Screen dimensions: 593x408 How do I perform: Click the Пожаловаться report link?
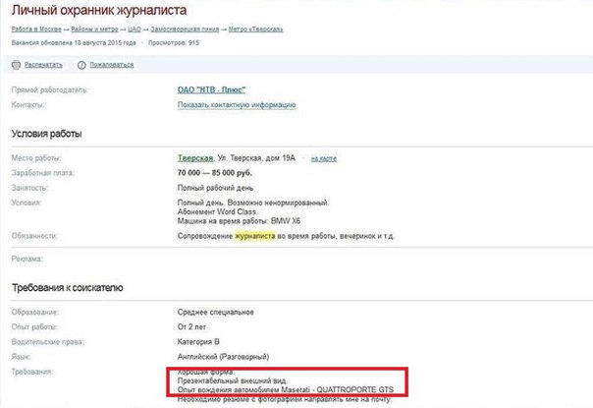pos(111,65)
